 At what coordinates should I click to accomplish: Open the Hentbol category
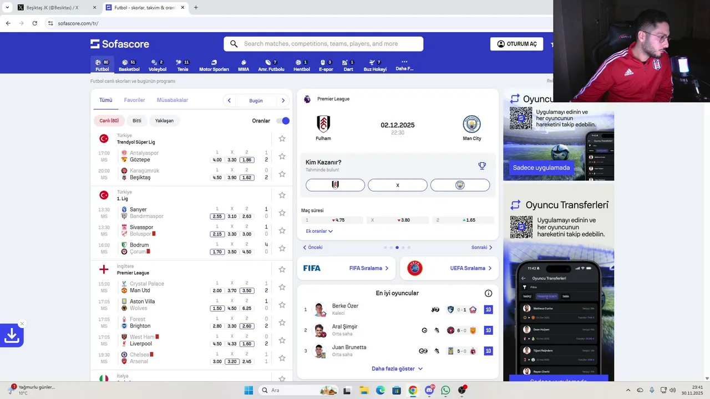(x=302, y=65)
